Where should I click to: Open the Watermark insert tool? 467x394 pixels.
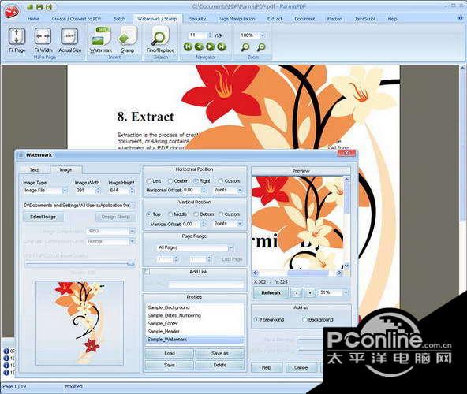pos(101,39)
